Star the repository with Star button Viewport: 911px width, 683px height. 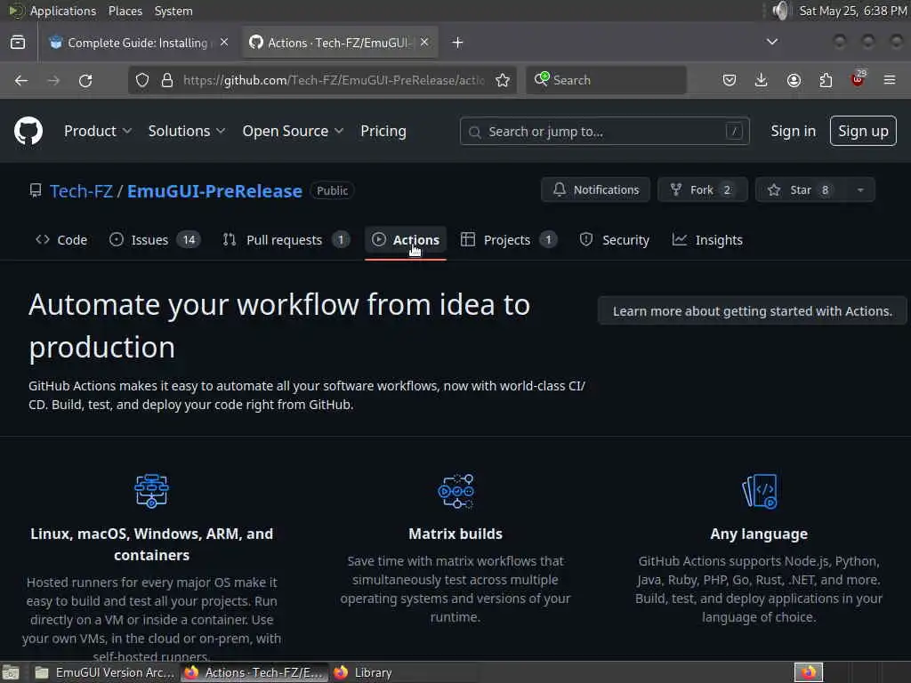coord(802,190)
